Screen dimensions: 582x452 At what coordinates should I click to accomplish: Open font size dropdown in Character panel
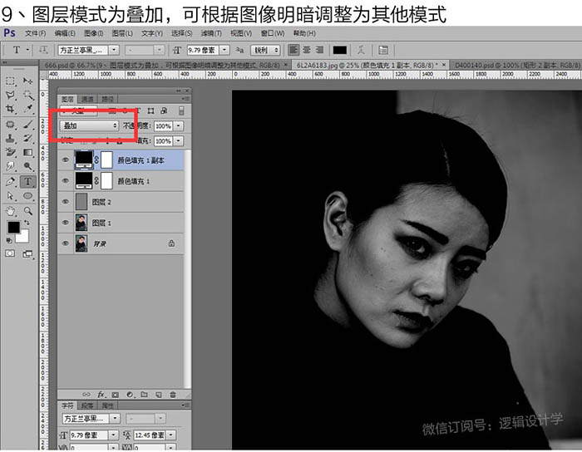[x=113, y=435]
